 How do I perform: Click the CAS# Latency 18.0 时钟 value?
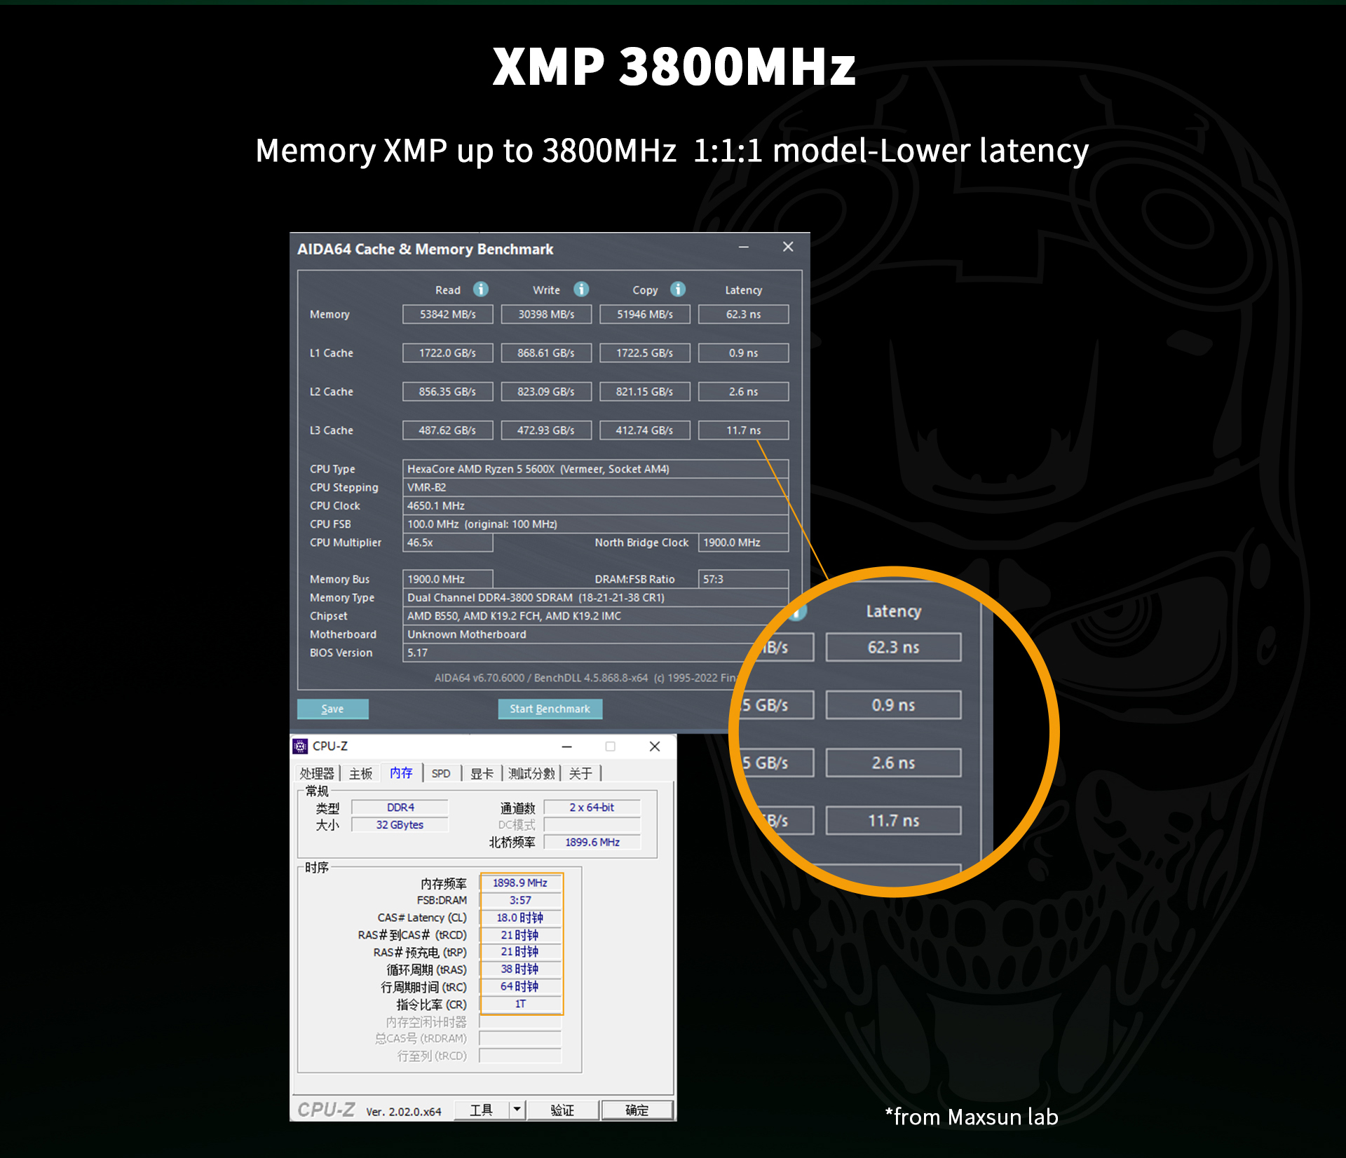520,918
